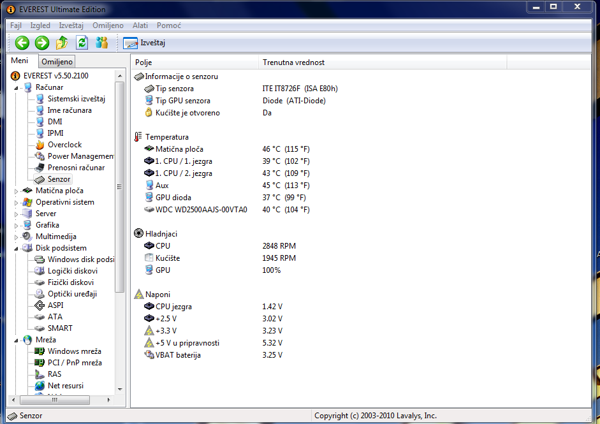Viewport: 600px width, 424px height.
Task: Click the green Forward arrow toolbar icon
Action: [42, 43]
